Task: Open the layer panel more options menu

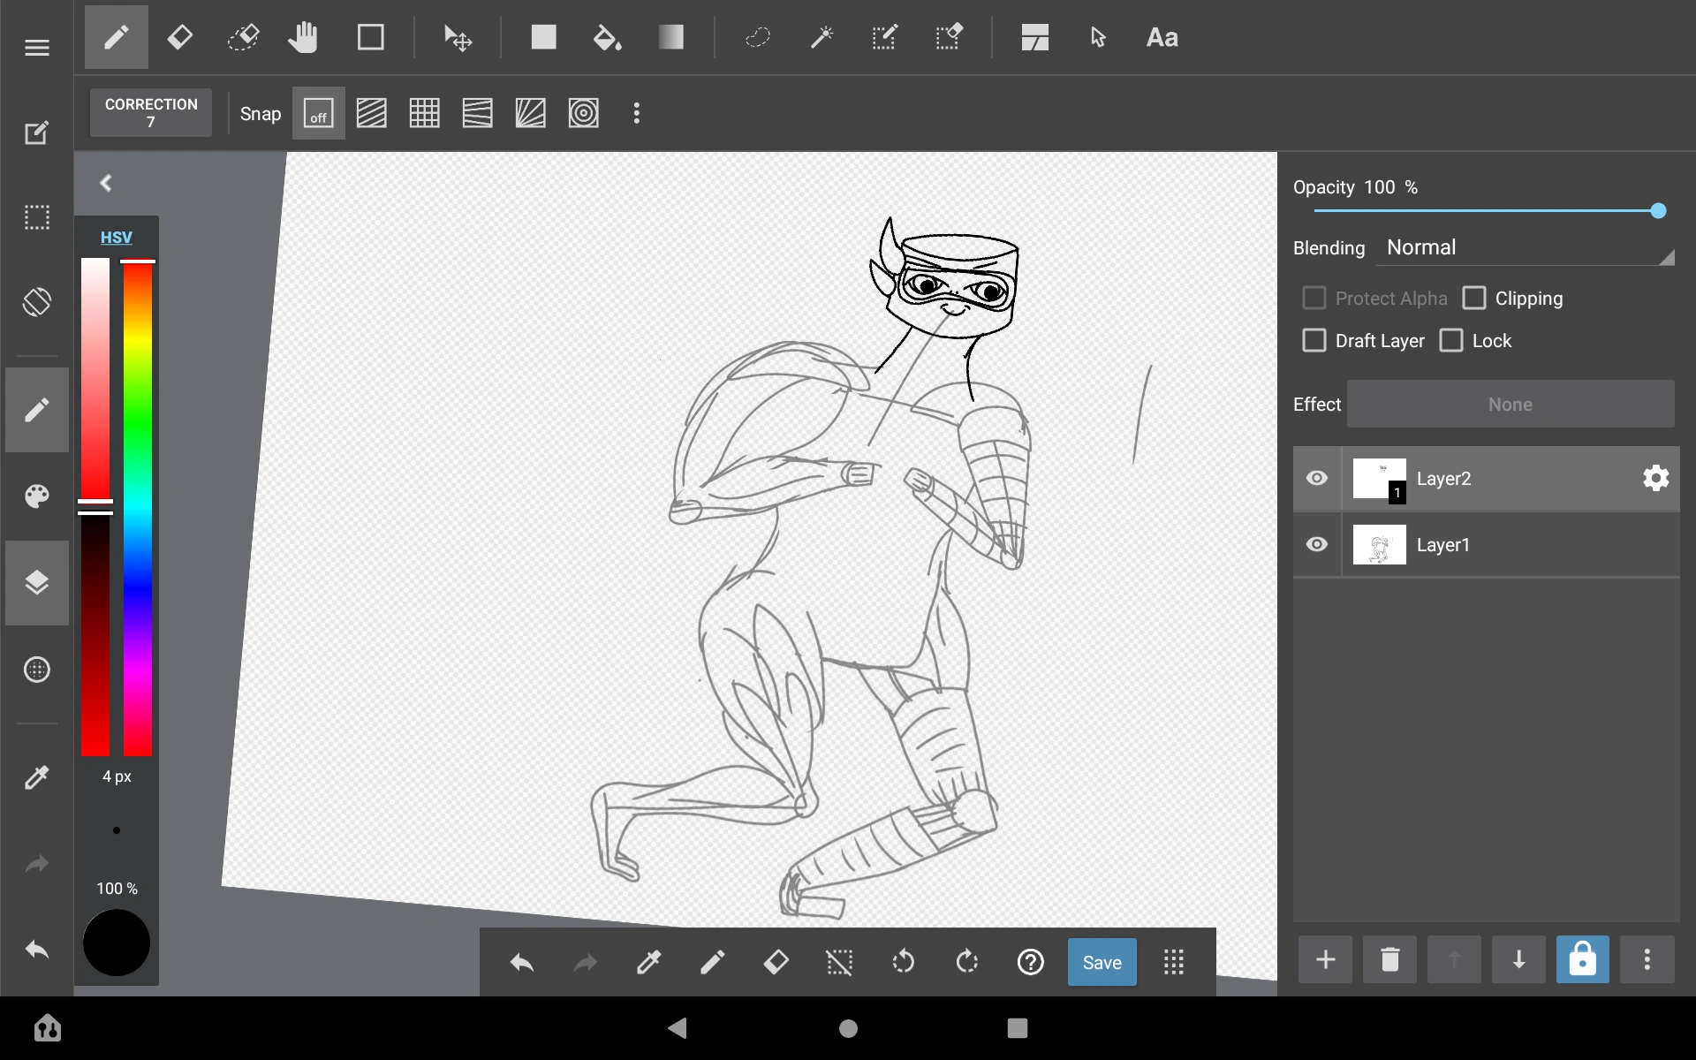Action: tap(1647, 959)
